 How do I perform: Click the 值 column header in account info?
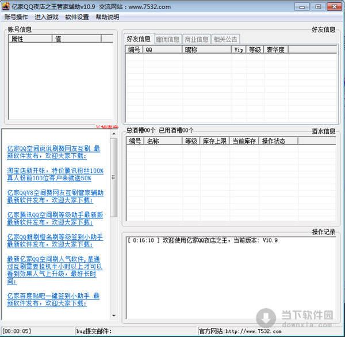[x=76, y=39]
